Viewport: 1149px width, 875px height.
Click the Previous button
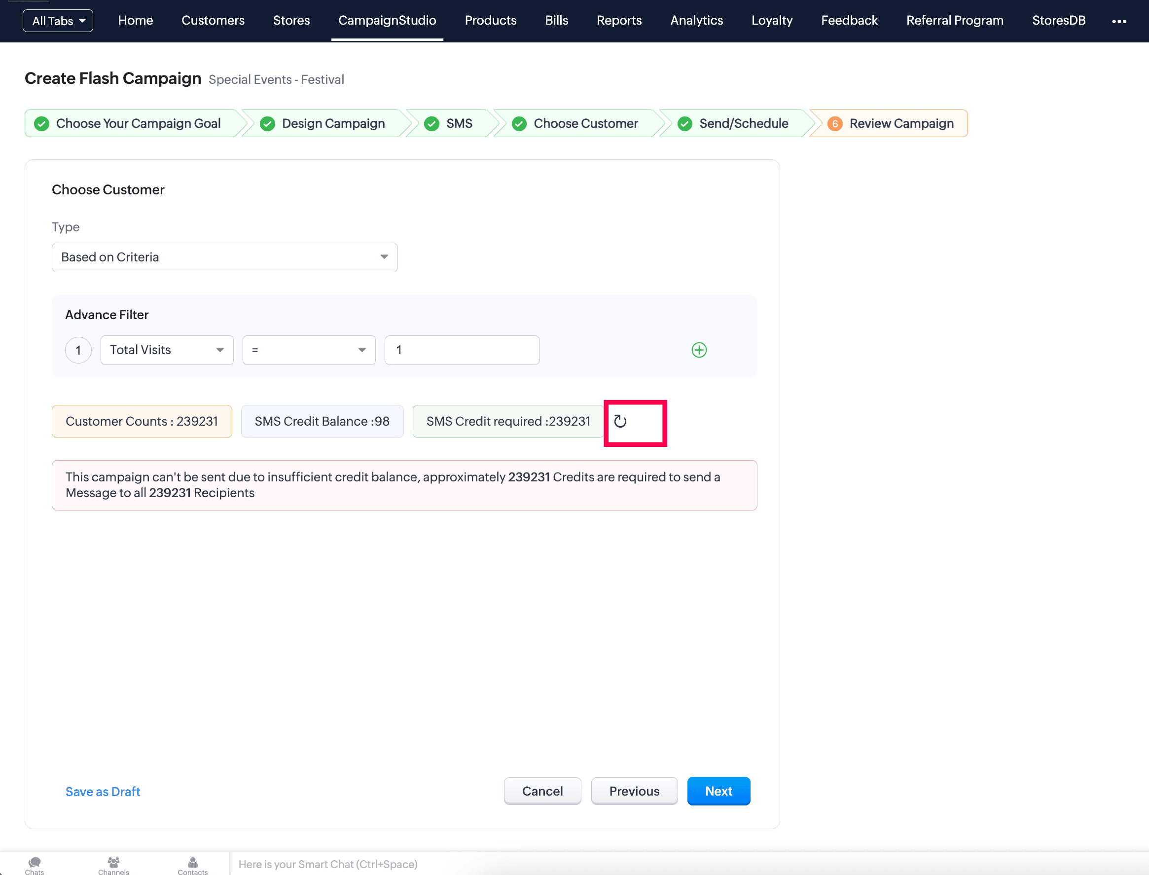634,791
